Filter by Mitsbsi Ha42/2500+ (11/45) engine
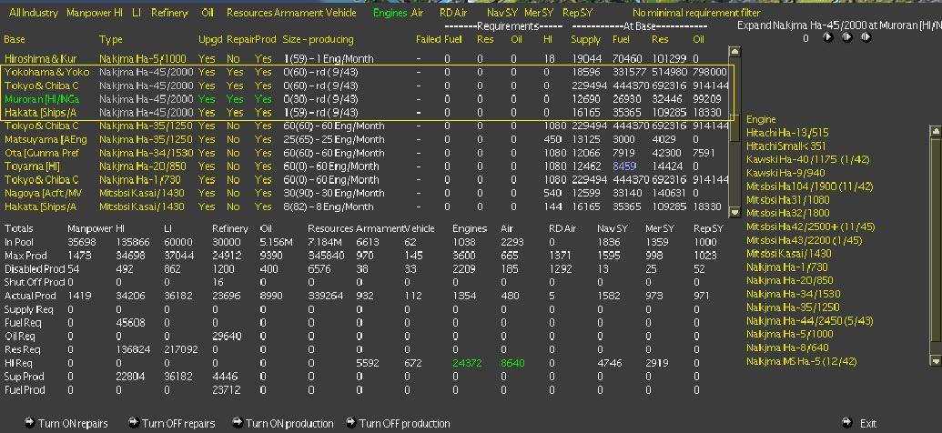Screen dimensions: 942x433 click(810, 227)
